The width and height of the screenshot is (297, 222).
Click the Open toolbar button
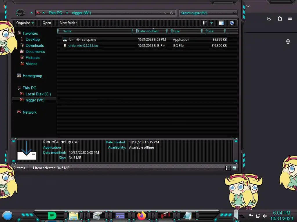tap(47, 23)
